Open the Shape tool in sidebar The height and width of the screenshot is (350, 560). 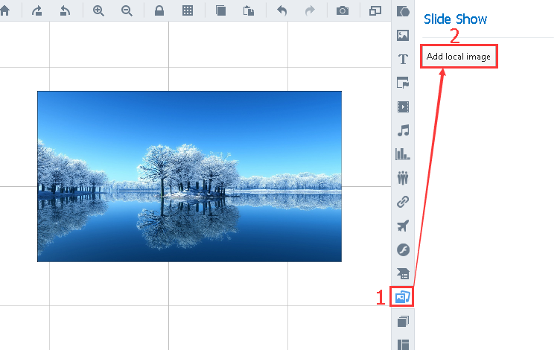pyautogui.click(x=403, y=12)
